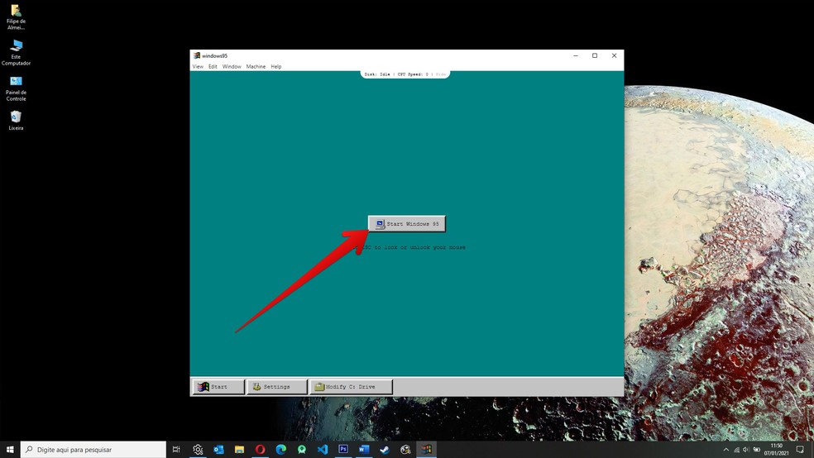The width and height of the screenshot is (814, 458).
Task: Open Opera browser from taskbar
Action: coord(260,449)
